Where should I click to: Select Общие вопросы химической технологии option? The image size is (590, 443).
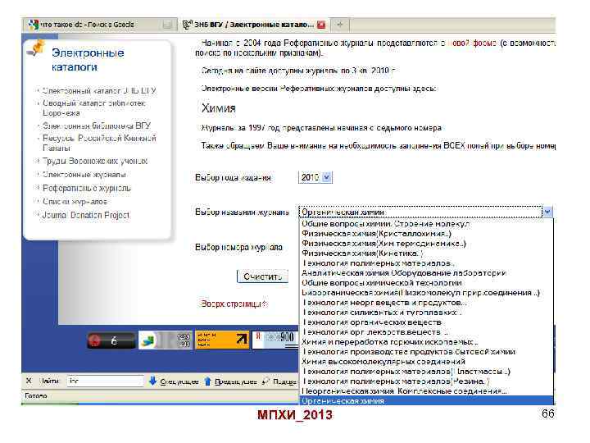(426, 283)
